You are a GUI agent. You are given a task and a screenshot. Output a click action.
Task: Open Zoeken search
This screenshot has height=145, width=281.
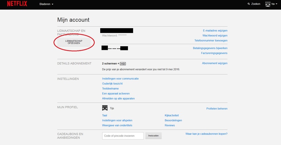(x=256, y=4)
